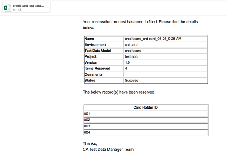Image resolution: width=226 pixels, height=164 pixels.
Task: Select the '0.1 KB' attachment size text
Action: point(17,9)
